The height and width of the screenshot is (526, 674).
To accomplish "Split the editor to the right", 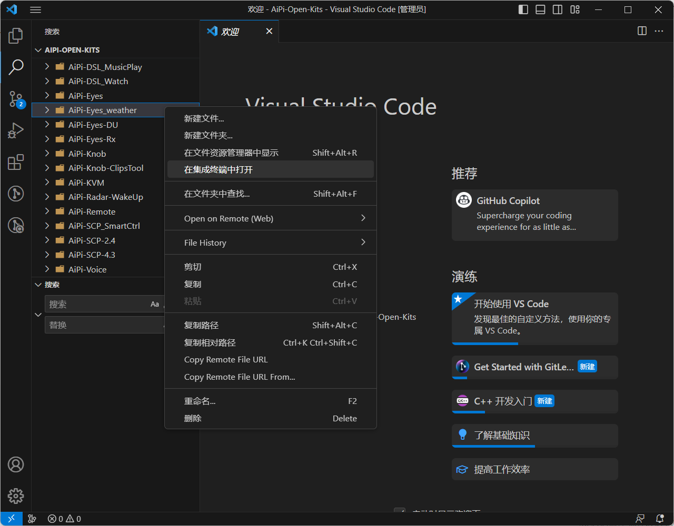I will point(642,31).
